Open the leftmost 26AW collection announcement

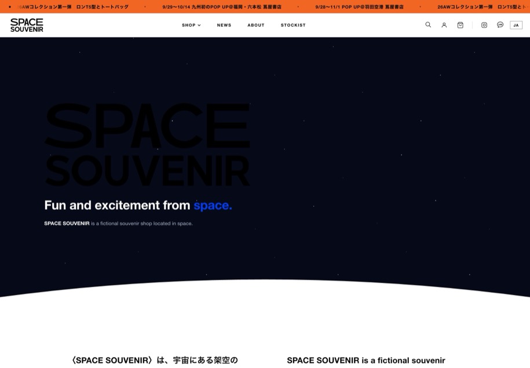[72, 7]
